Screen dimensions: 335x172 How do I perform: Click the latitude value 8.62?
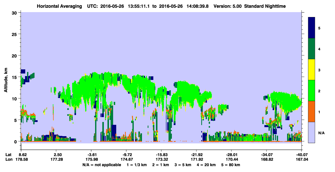23,155
